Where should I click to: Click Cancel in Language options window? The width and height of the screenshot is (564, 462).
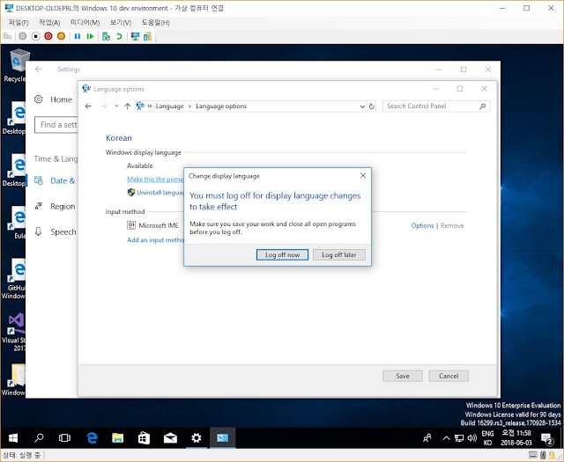pos(449,376)
